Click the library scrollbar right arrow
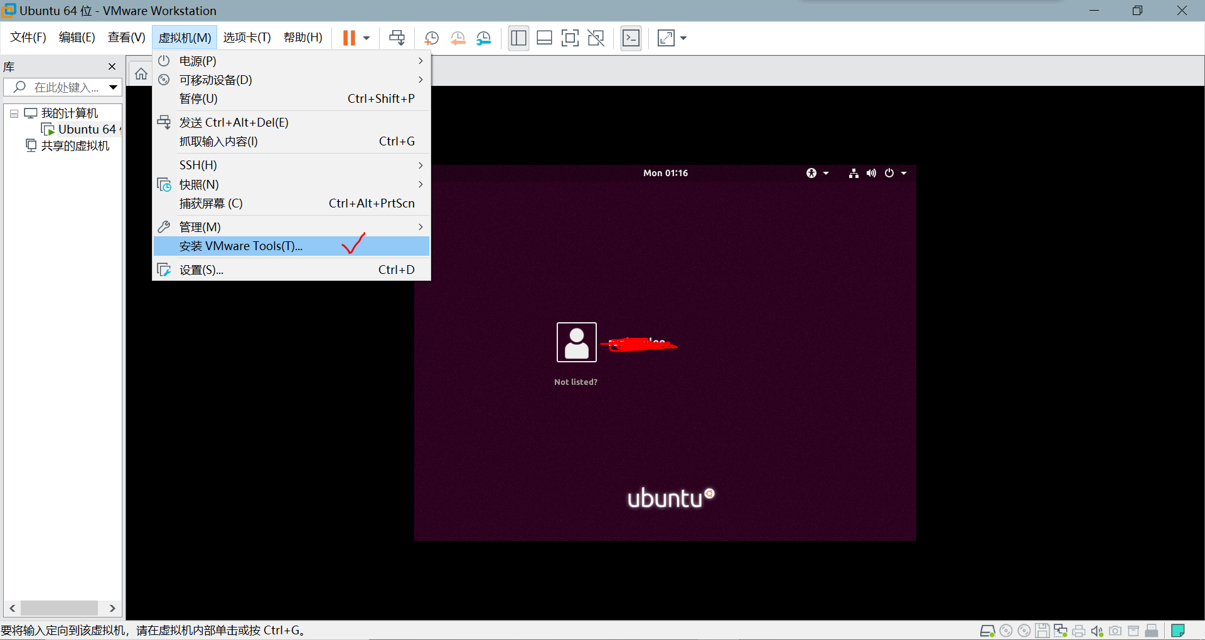The width and height of the screenshot is (1205, 640). click(112, 608)
